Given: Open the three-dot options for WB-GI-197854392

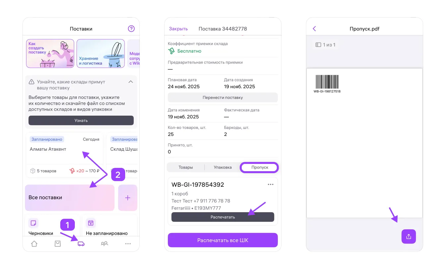Looking at the screenshot, I should 271,185.
